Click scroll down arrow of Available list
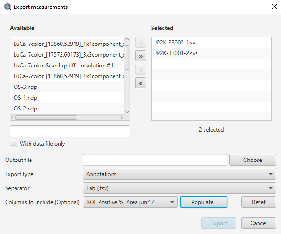 [x=127, y=112]
